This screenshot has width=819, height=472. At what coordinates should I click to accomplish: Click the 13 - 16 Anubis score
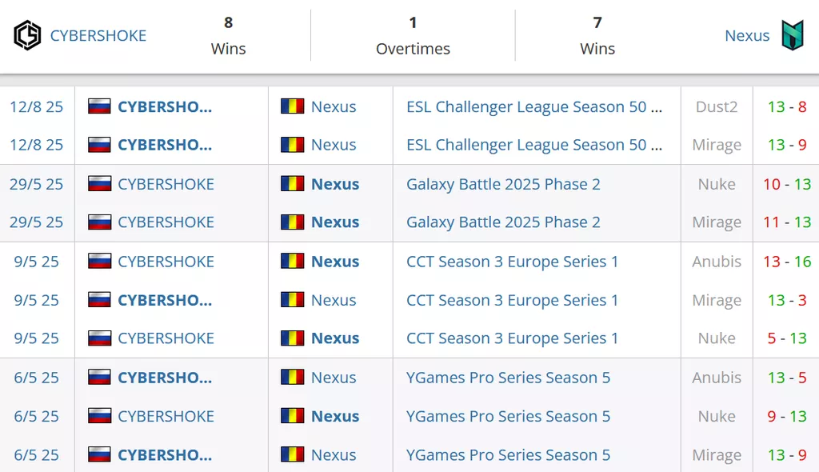pyautogui.click(x=787, y=262)
